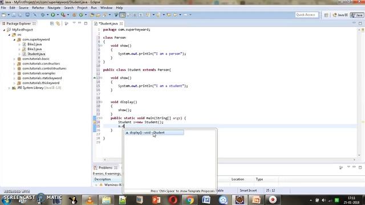Open the Source menu
The height and width of the screenshot is (205, 365).
point(23,7)
